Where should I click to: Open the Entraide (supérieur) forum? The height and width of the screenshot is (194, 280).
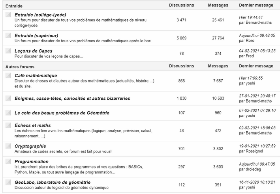[36, 35]
